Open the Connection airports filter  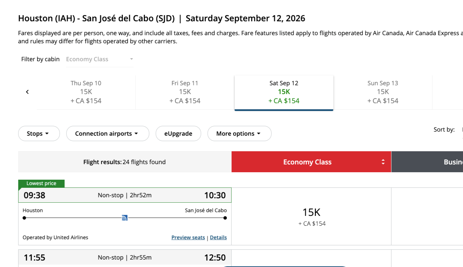[107, 134]
